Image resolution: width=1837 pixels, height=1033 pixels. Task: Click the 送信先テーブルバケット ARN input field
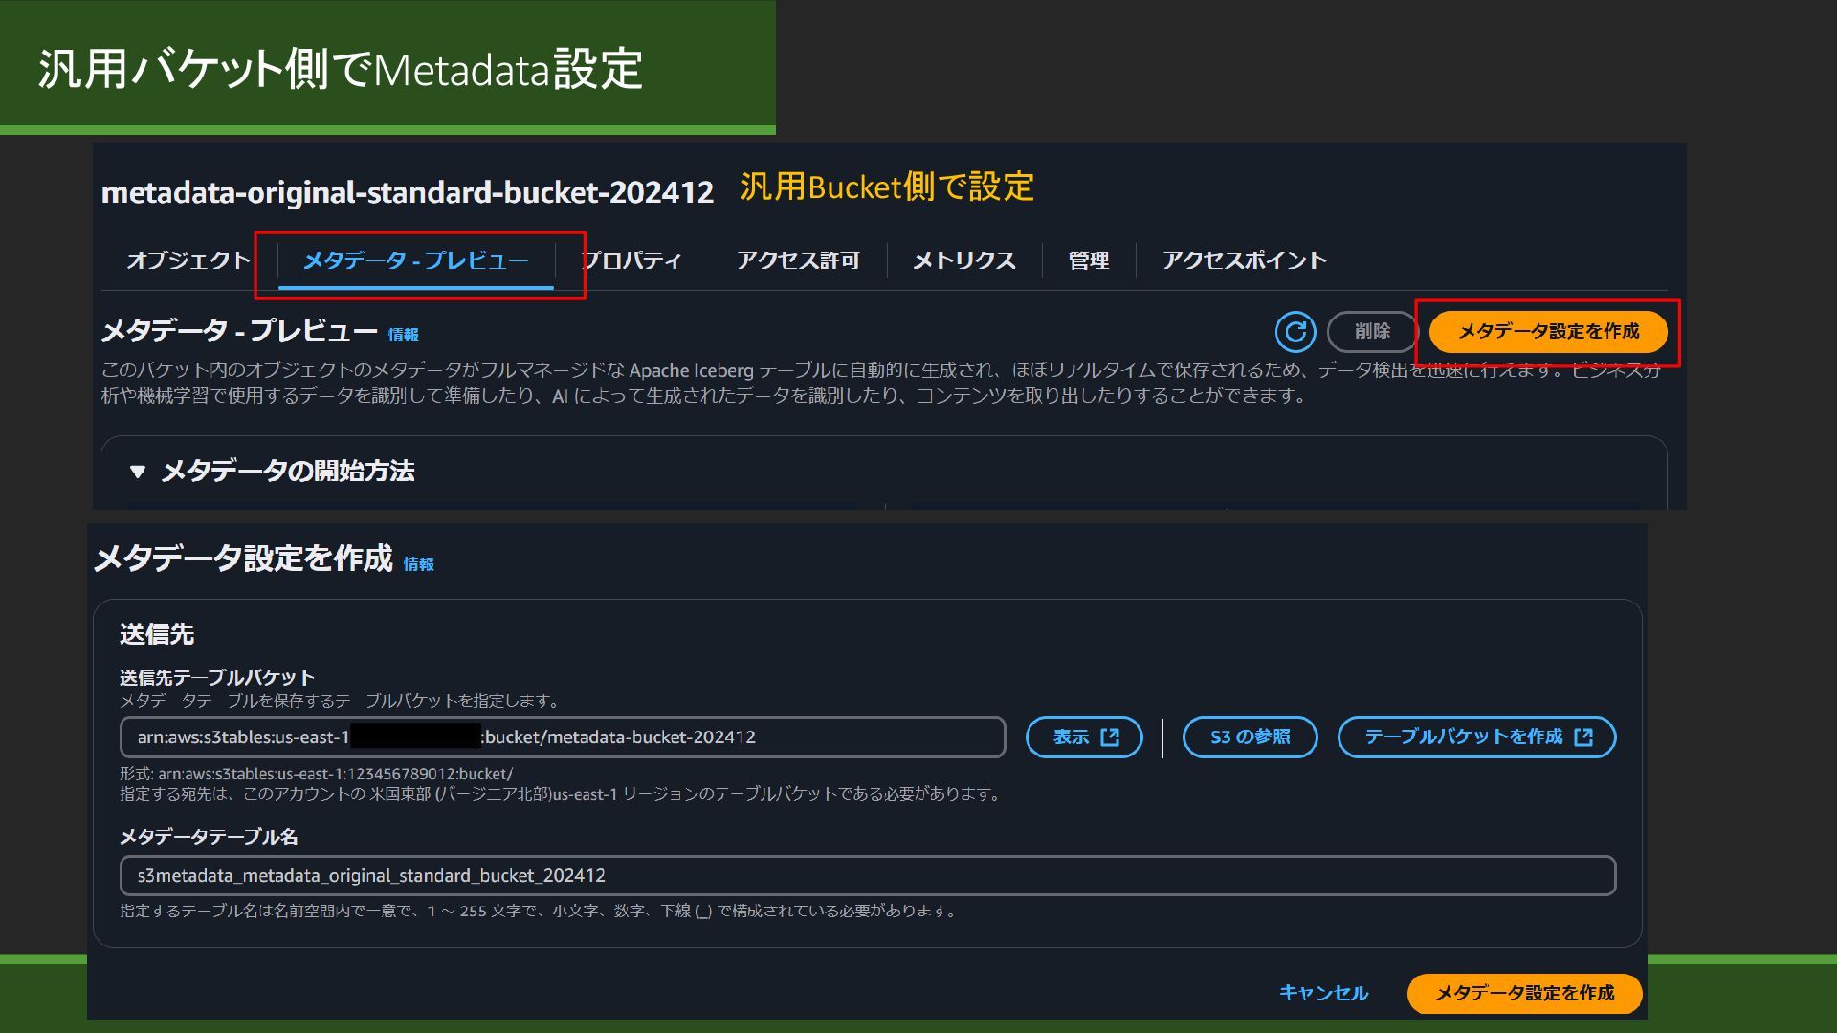click(562, 737)
